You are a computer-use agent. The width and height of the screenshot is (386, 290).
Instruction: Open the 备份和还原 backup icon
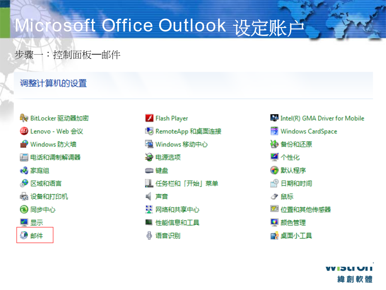(x=274, y=144)
